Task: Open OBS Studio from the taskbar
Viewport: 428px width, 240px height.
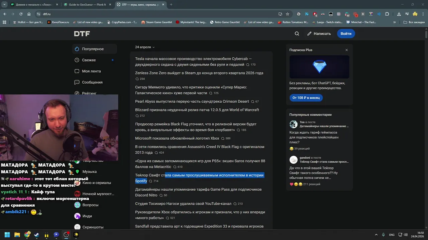Action: pos(66,235)
